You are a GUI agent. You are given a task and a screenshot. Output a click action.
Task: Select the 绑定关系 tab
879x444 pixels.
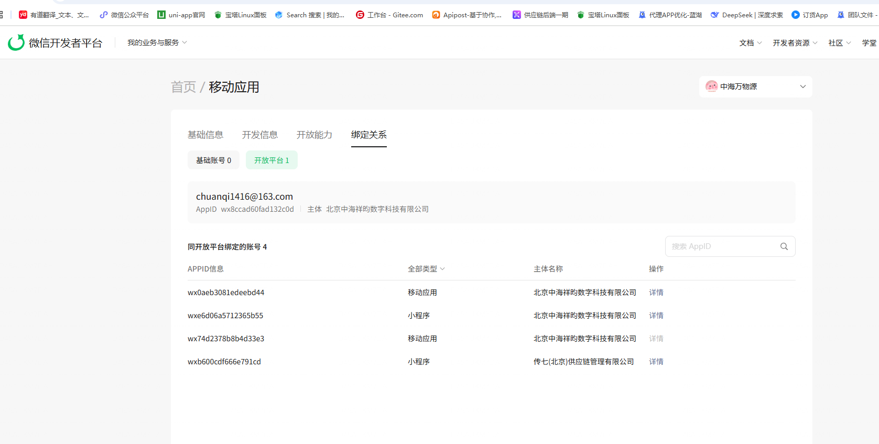pos(369,135)
